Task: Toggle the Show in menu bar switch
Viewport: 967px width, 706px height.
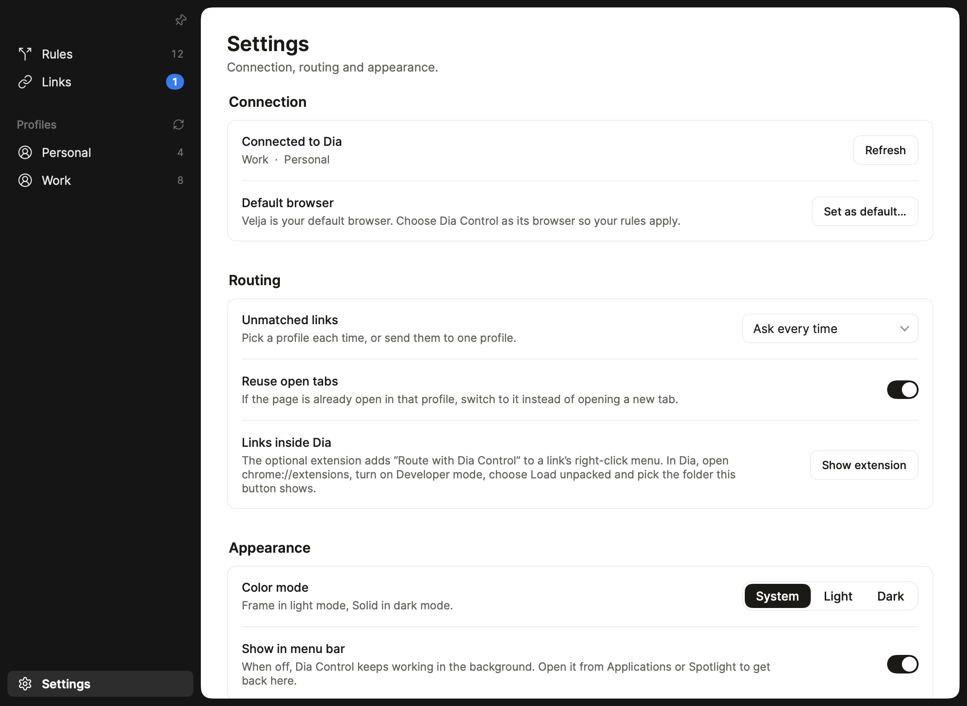Action: (x=902, y=664)
